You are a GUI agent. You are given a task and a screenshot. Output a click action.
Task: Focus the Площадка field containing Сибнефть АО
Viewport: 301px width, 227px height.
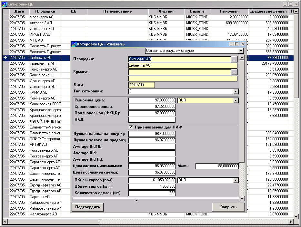coord(180,59)
